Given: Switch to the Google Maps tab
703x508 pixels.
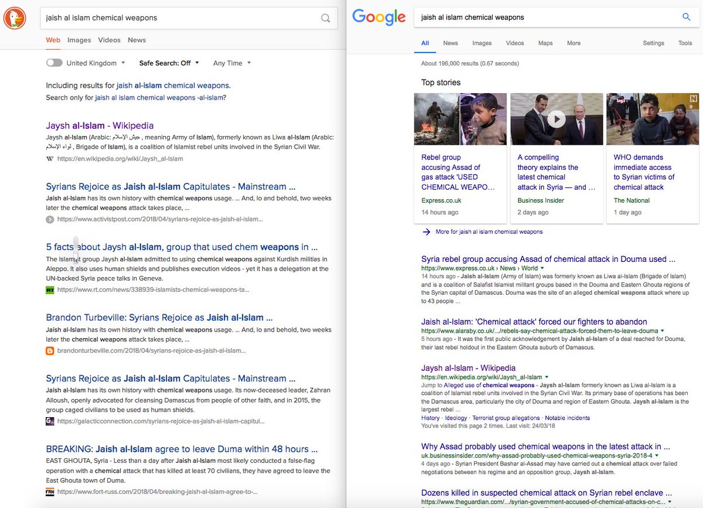Looking at the screenshot, I should [545, 43].
